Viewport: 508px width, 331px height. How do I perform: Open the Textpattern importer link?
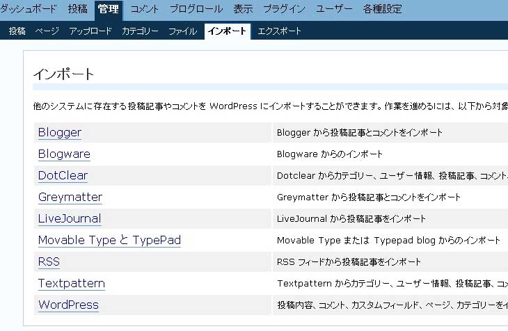(72, 283)
